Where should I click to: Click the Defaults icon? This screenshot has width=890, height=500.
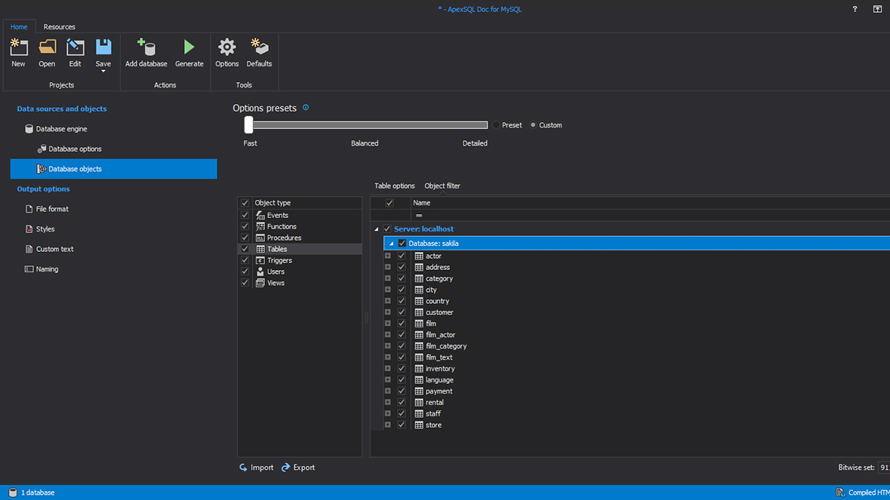pyautogui.click(x=259, y=47)
